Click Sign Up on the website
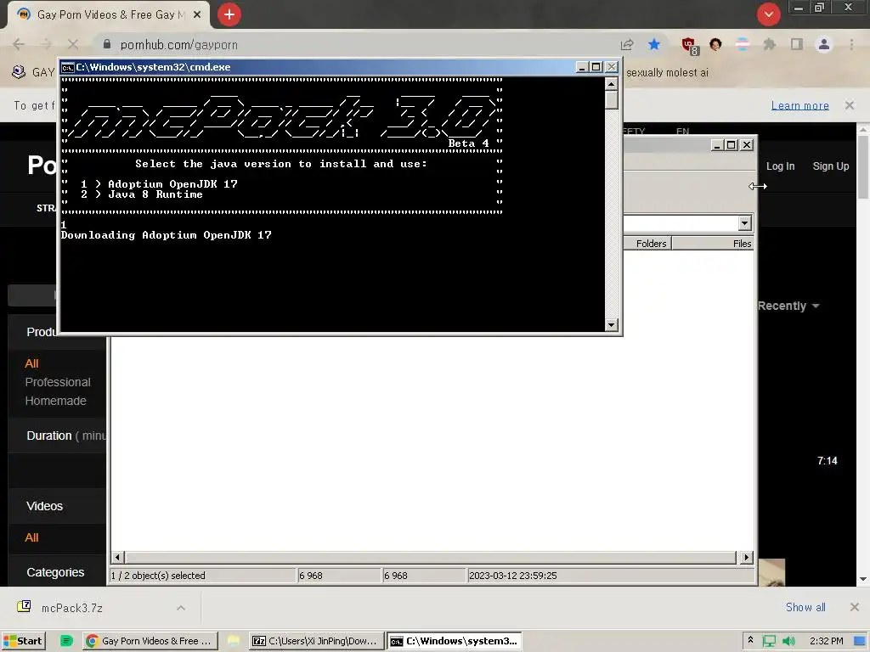Image resolution: width=870 pixels, height=652 pixels. point(831,166)
